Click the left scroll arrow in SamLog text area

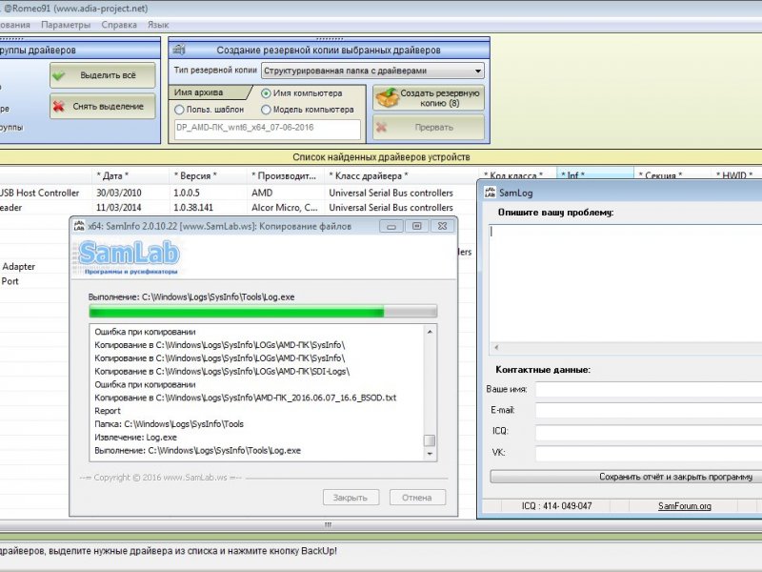496,348
